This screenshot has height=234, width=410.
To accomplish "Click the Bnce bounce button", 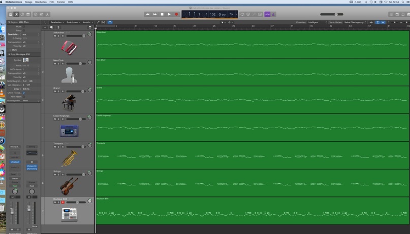I will point(35,226).
